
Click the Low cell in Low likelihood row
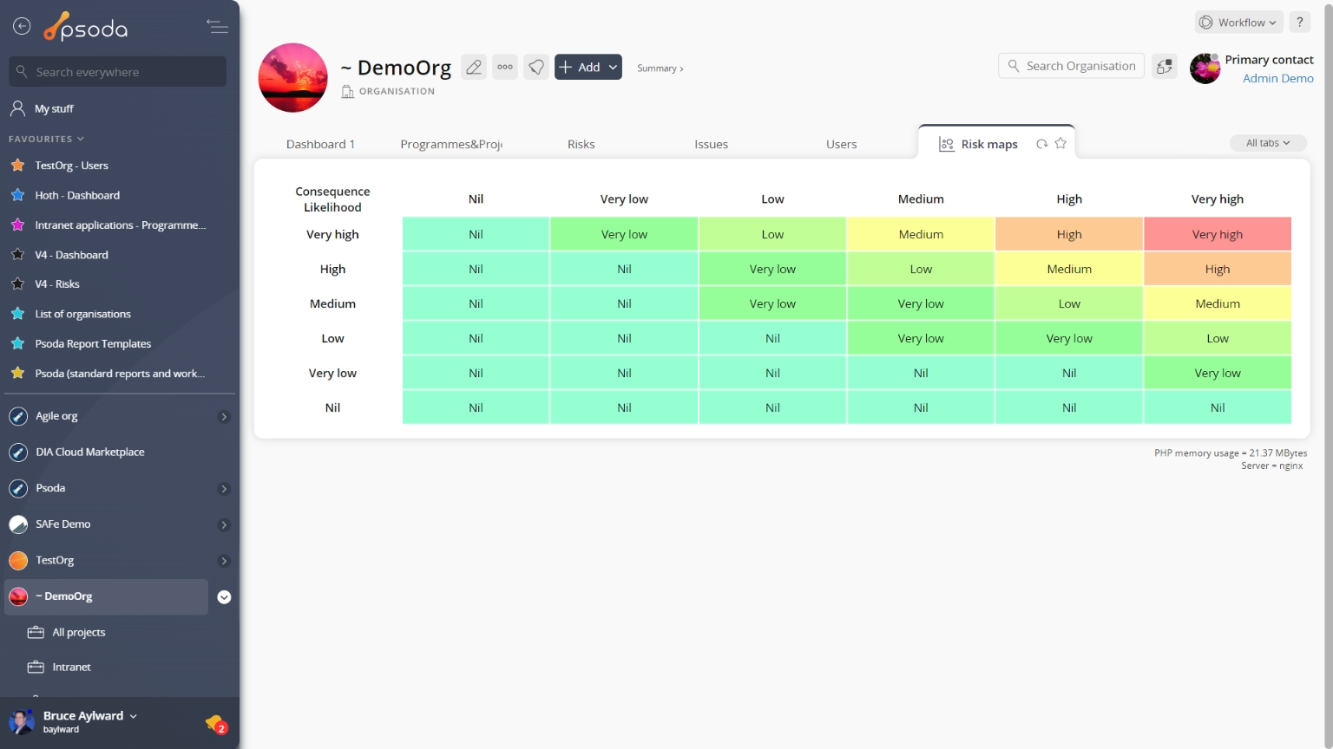pyautogui.click(x=1218, y=338)
